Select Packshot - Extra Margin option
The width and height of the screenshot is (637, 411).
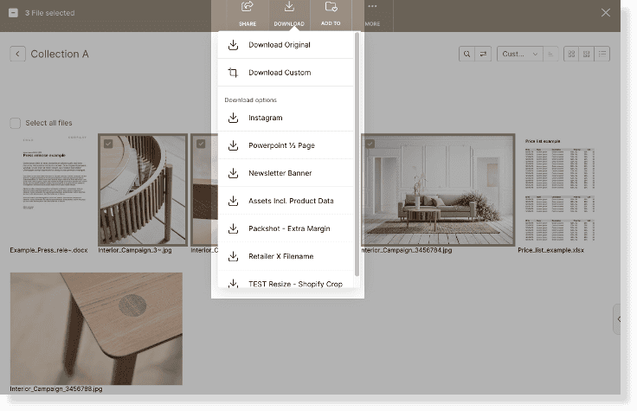[x=286, y=228]
